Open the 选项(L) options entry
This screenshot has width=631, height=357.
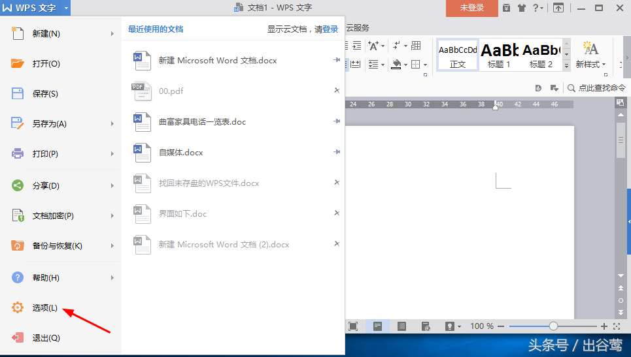click(44, 307)
